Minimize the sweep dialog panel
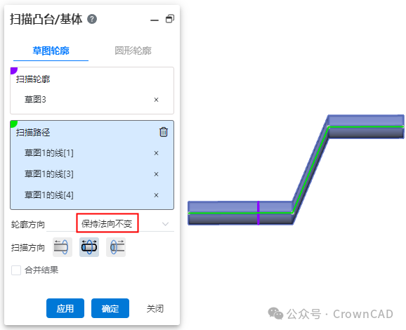 pos(155,20)
